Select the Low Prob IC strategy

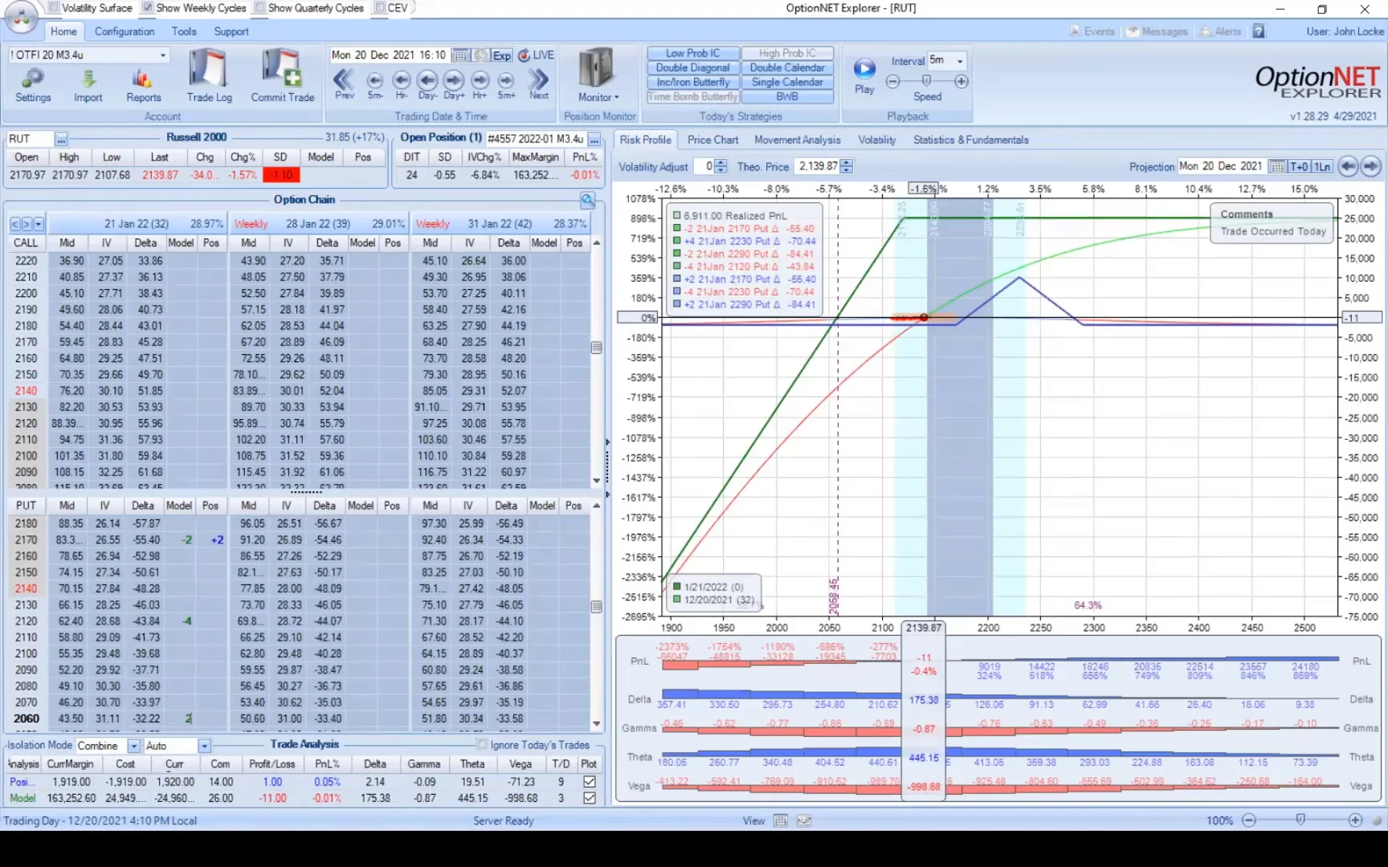[x=693, y=53]
